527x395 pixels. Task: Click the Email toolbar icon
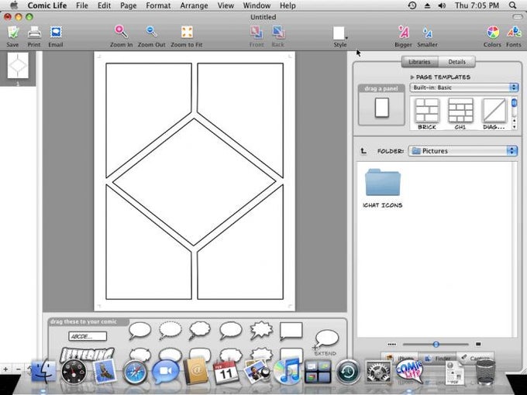point(56,33)
